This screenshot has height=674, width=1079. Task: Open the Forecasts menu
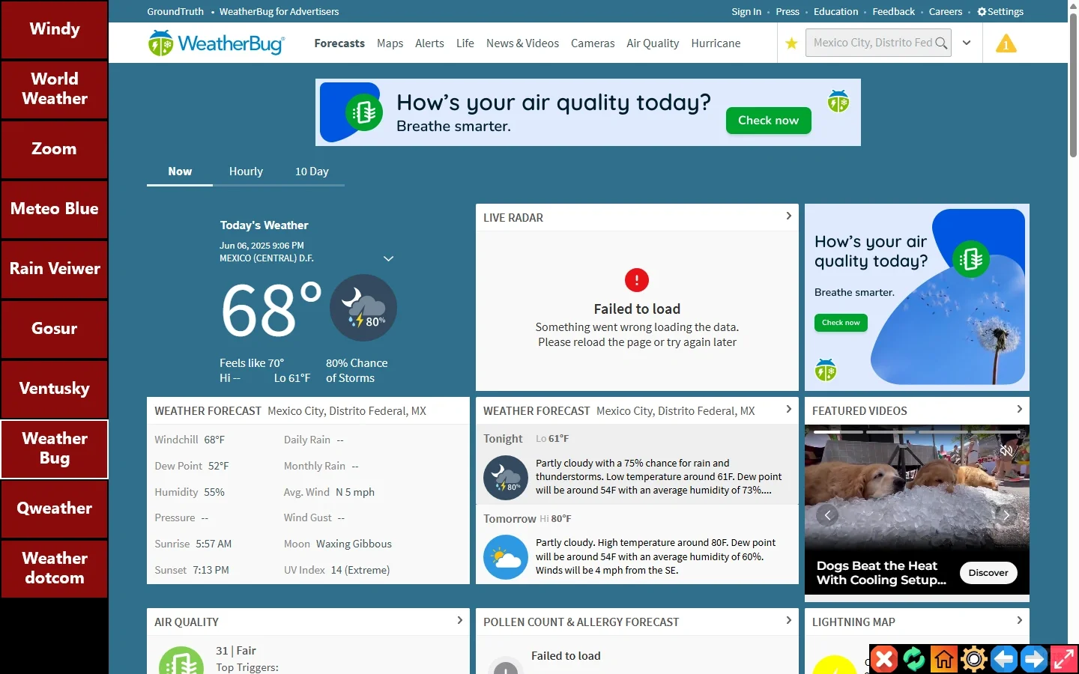point(339,43)
